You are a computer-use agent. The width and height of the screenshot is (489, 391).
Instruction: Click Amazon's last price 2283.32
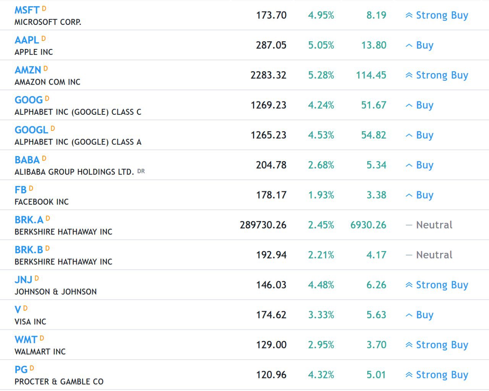pos(269,75)
